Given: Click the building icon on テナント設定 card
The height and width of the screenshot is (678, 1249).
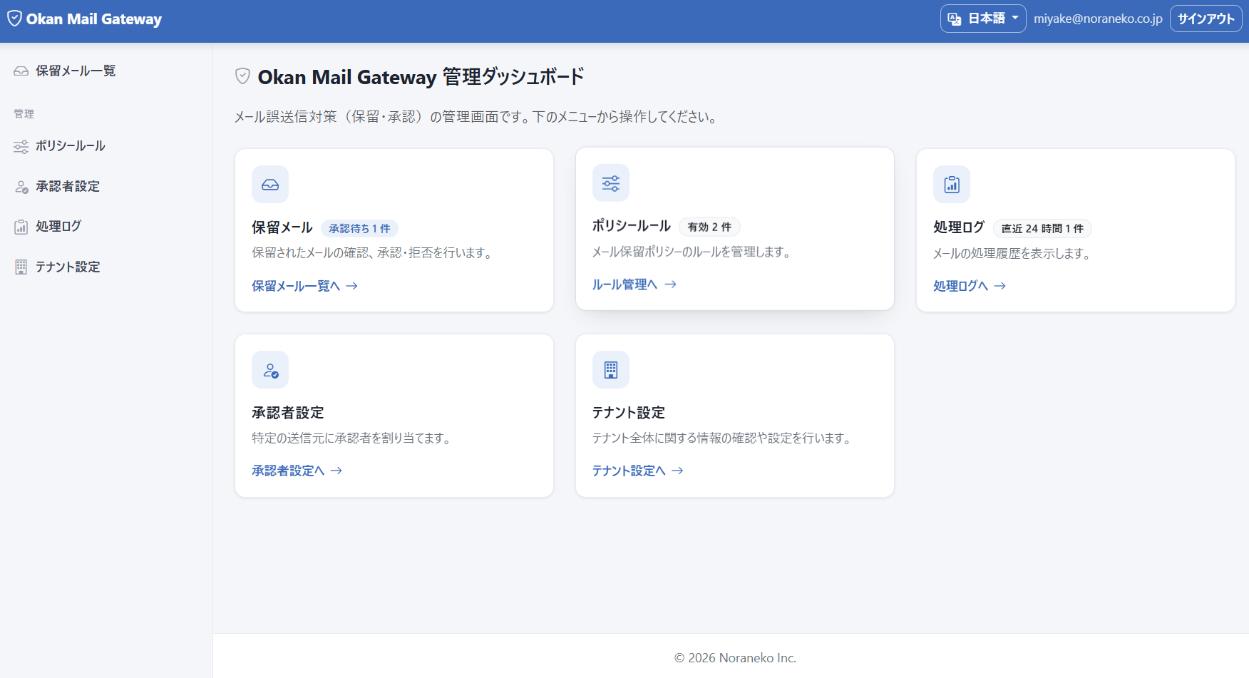Looking at the screenshot, I should pyautogui.click(x=611, y=370).
